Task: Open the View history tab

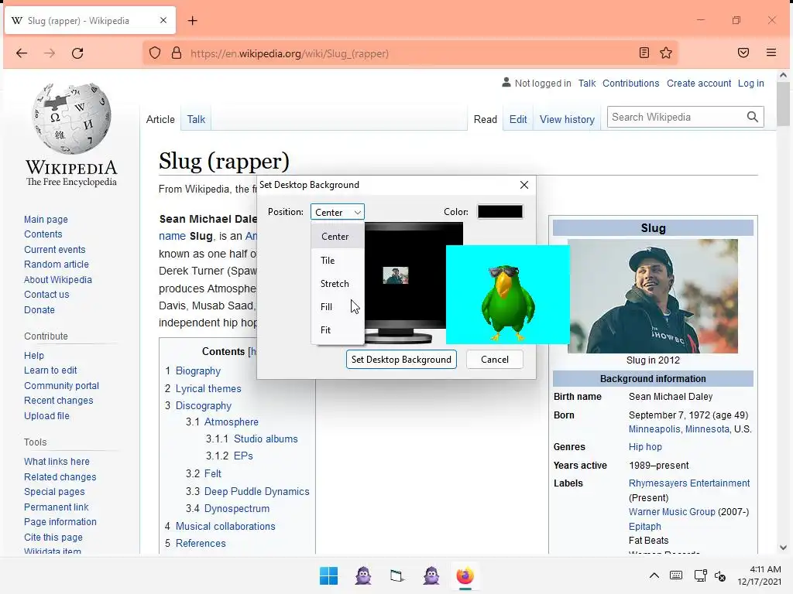Action: pos(567,119)
